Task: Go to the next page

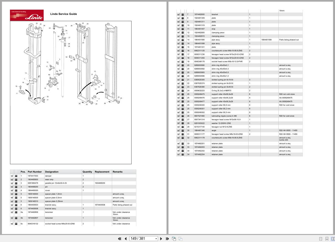Action: pos(161,239)
